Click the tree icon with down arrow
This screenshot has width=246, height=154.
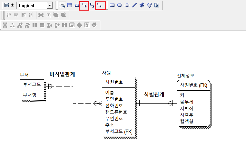pyautogui.click(x=27, y=25)
